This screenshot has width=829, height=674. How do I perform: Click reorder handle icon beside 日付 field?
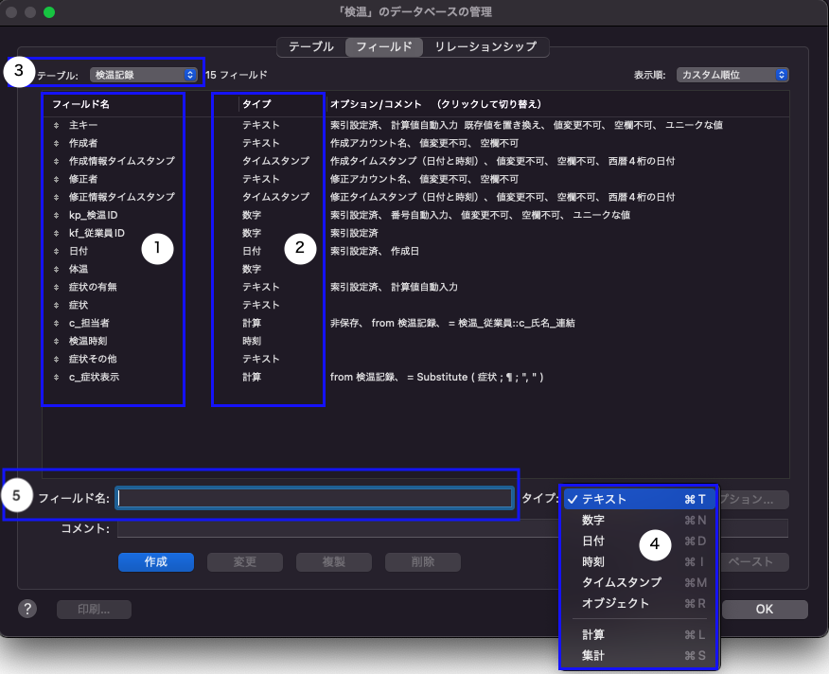click(56, 252)
